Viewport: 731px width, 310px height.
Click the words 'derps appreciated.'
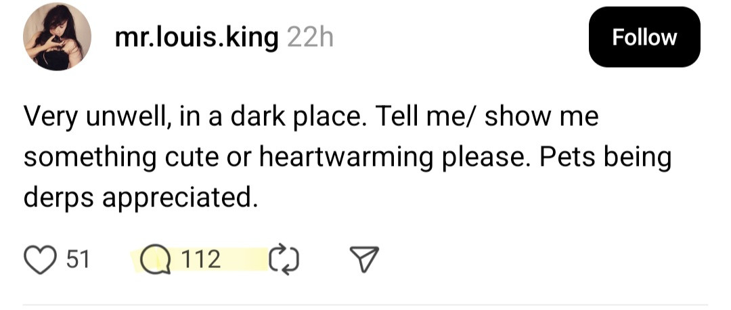(x=140, y=198)
